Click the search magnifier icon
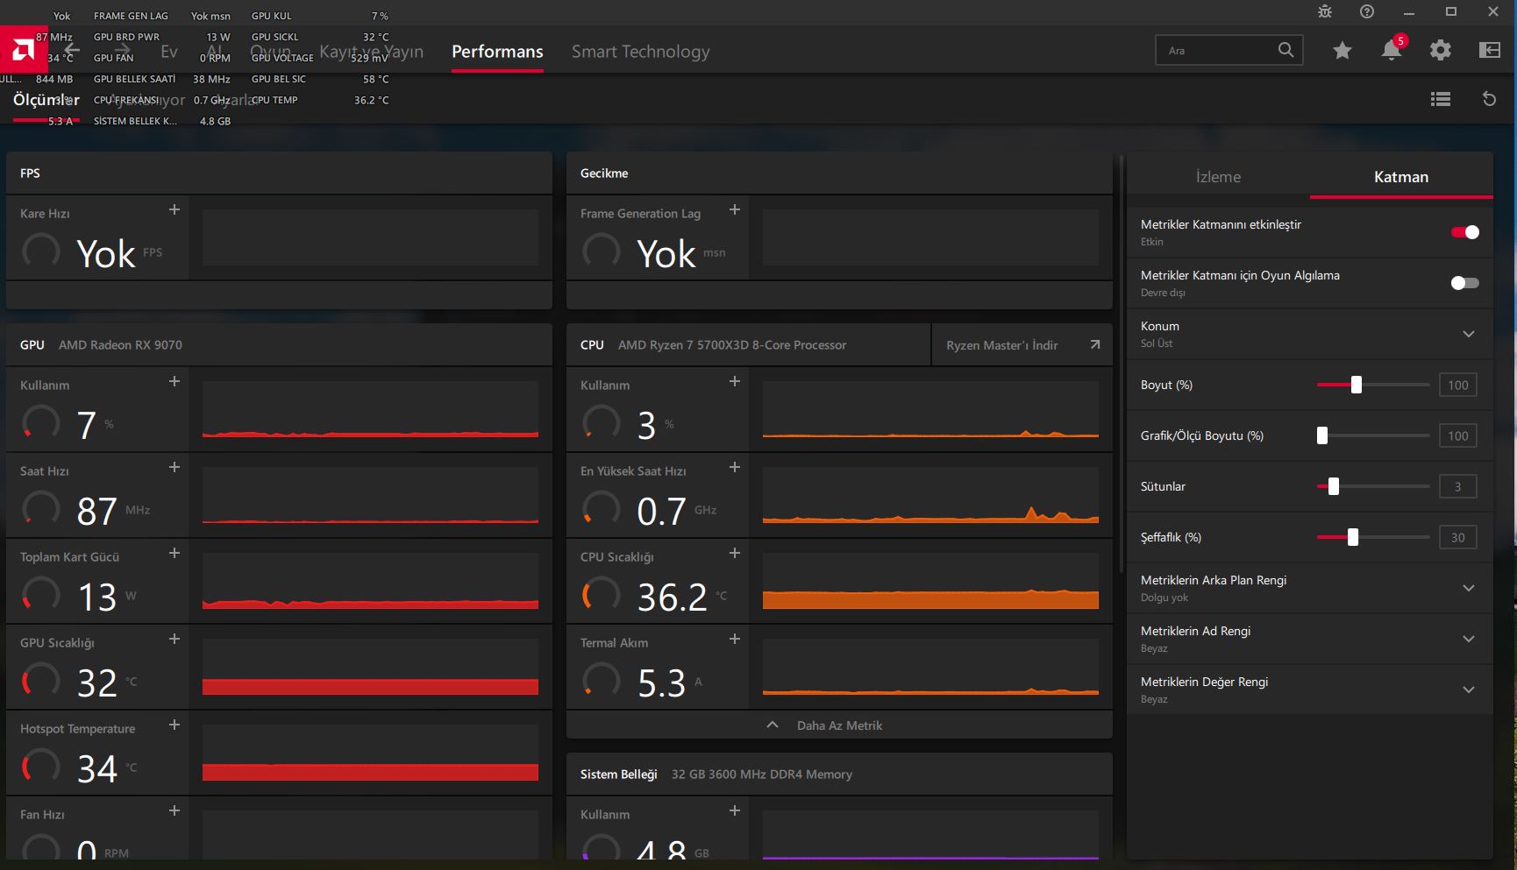Viewport: 1517px width, 870px height. (1286, 50)
